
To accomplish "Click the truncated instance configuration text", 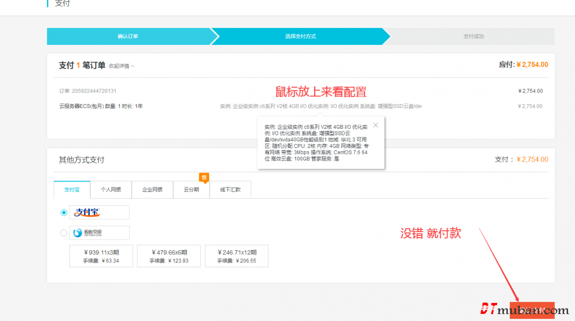I will click(x=320, y=106).
